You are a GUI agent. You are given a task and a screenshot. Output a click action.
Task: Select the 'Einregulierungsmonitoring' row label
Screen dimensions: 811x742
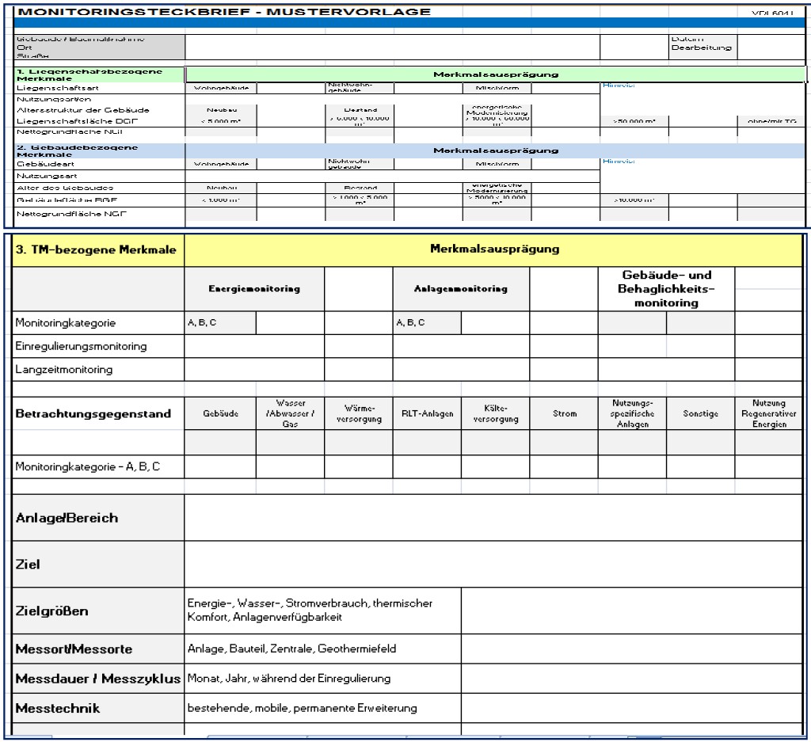click(x=100, y=346)
